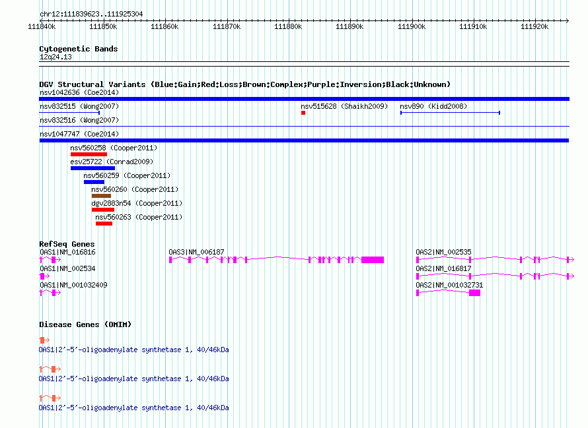This screenshot has width=588, height=428.
Task: Click the OAS2|NM_016817 label
Action: 443,269
